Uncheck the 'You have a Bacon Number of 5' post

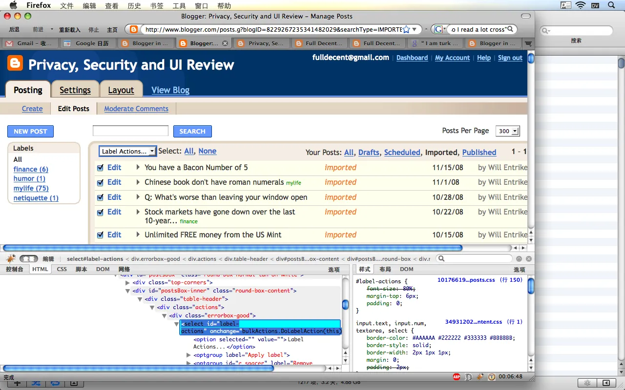[x=100, y=168]
